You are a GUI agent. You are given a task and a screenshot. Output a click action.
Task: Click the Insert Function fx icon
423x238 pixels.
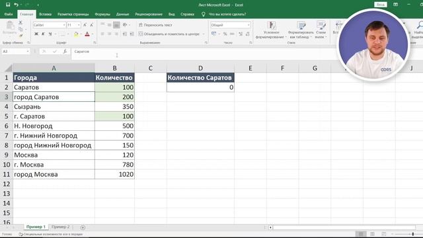pos(65,52)
